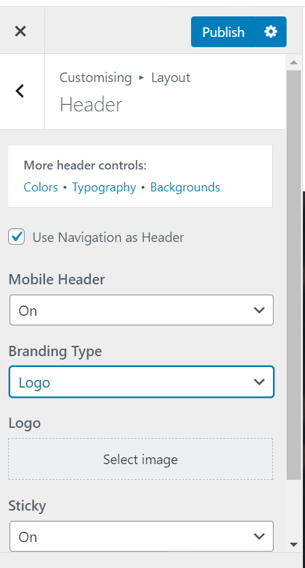Click the Sticky dropdown chevron arrow
This screenshot has width=305, height=568.
coord(259,536)
